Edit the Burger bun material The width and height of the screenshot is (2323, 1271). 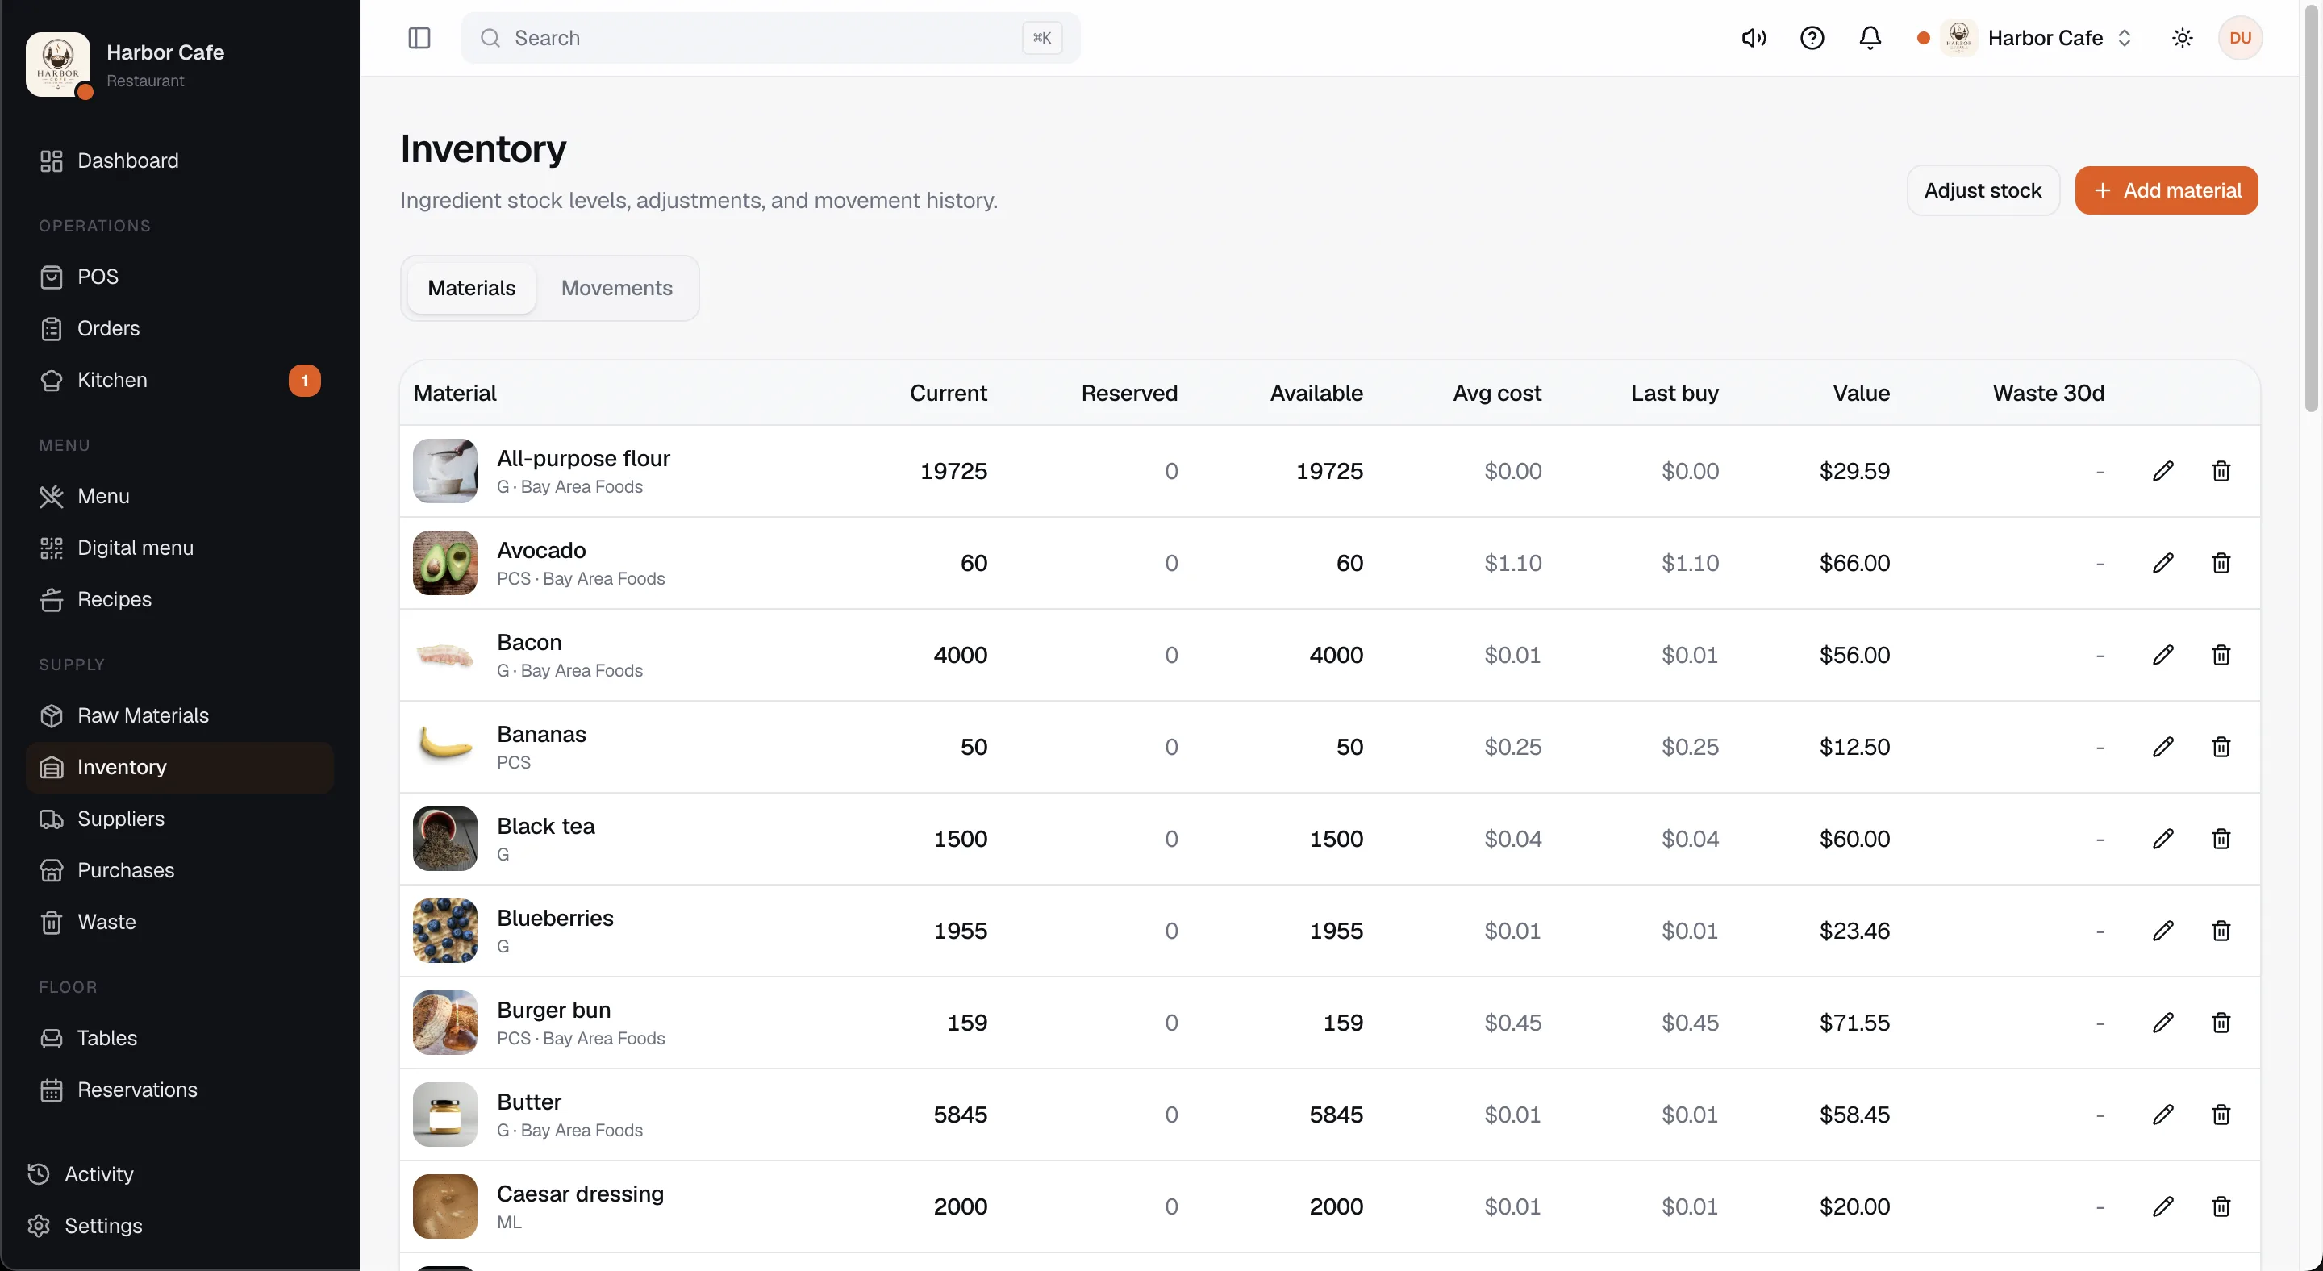click(x=2162, y=1023)
